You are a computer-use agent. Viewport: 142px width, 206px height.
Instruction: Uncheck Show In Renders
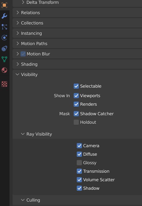(x=76, y=104)
